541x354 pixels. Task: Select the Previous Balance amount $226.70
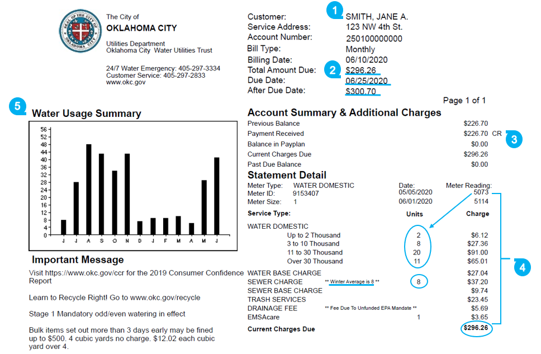coord(476,123)
